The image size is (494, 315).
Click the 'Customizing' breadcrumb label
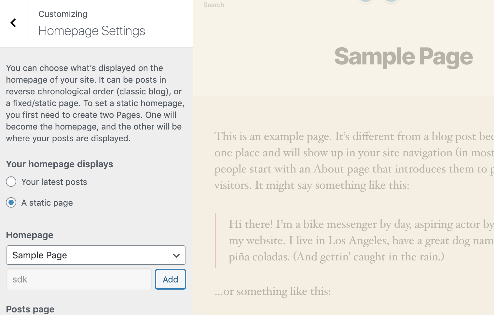coord(63,14)
